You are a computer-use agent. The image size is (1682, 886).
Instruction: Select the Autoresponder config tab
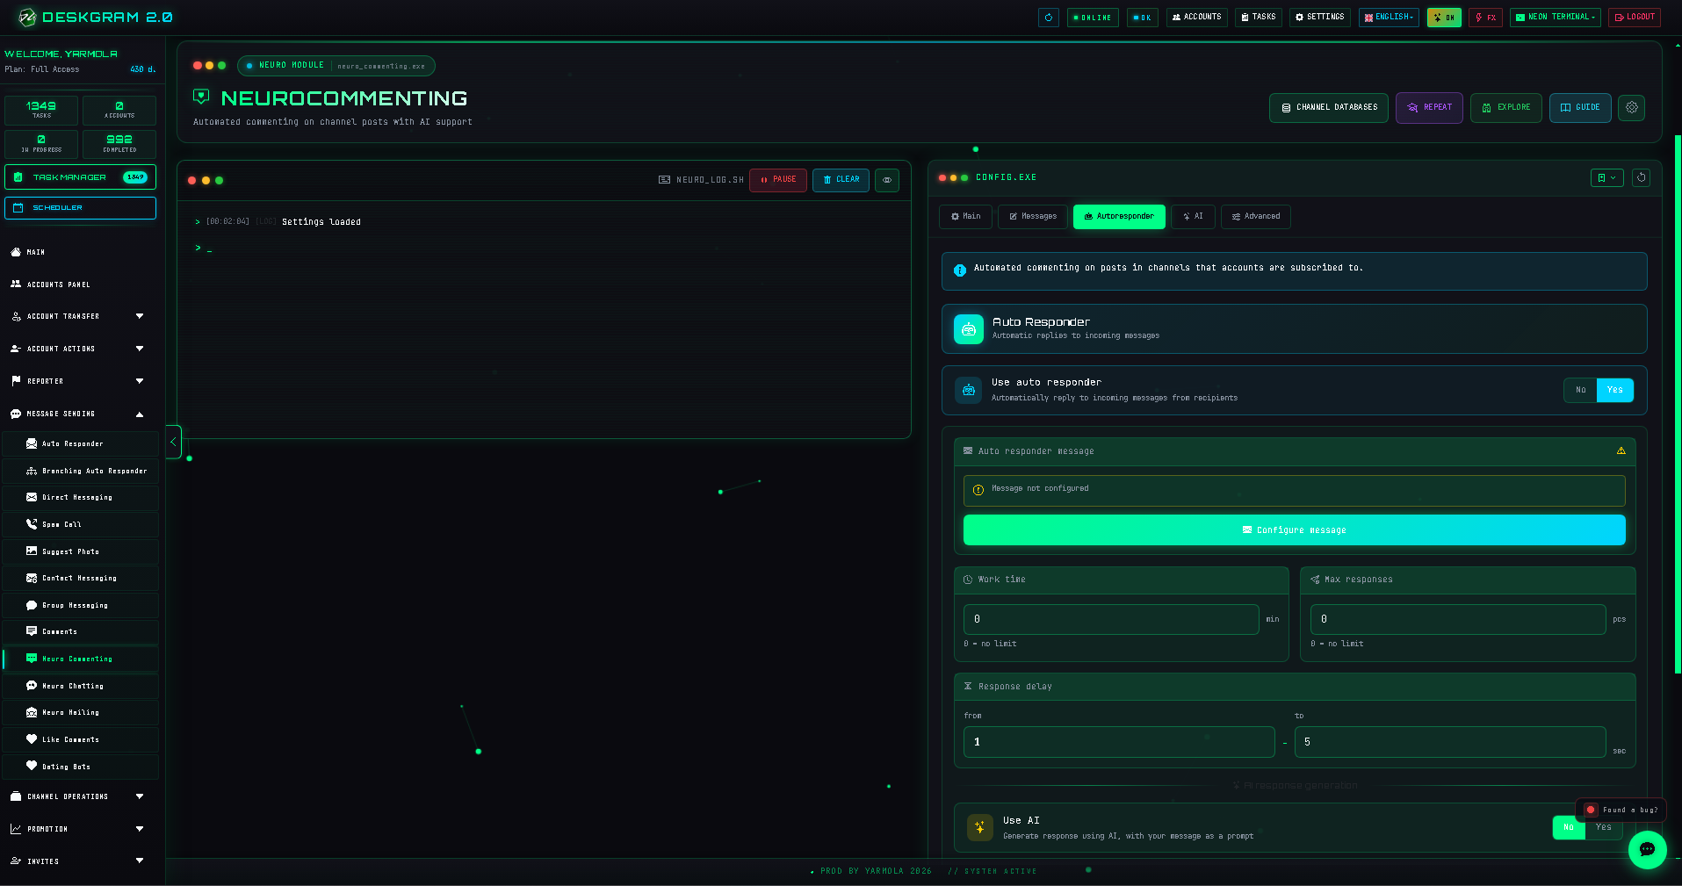(1119, 217)
